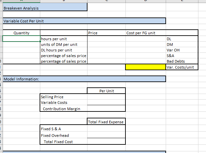Select the 'DL hours per unit' cell
The height and width of the screenshot is (153, 206).
pos(64,50)
